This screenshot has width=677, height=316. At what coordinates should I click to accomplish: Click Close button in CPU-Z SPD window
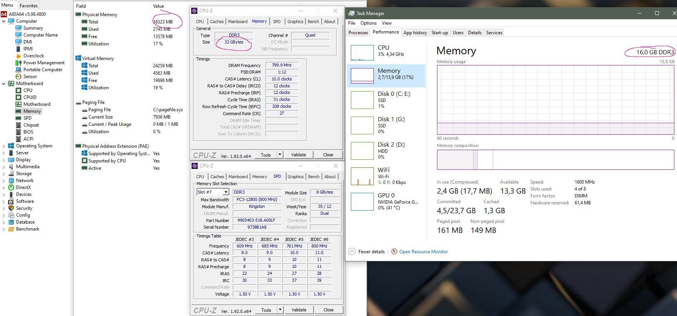328,310
